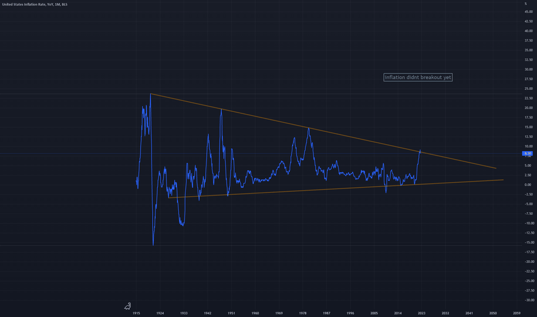Click the 42.50 price scale label
This screenshot has width=537, height=317.
tap(528, 21)
